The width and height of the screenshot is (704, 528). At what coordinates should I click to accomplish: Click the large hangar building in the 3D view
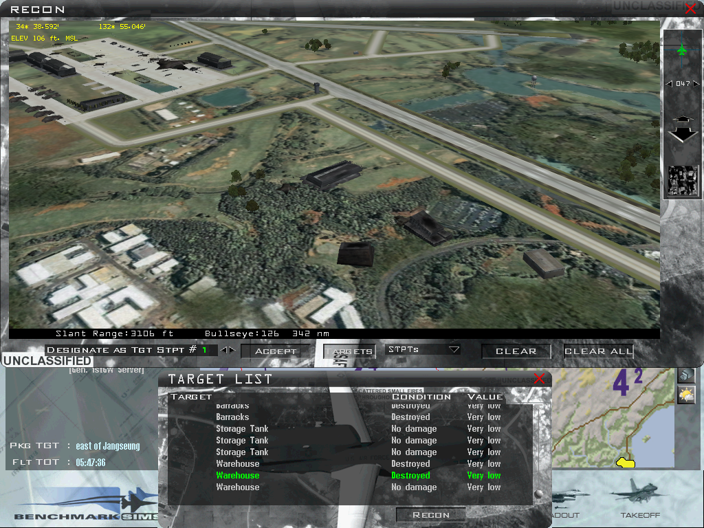coord(333,175)
